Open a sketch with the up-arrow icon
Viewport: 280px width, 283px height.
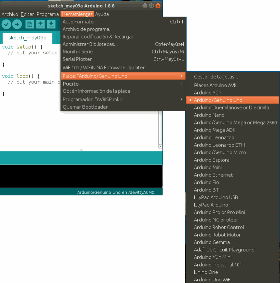(x=40, y=24)
